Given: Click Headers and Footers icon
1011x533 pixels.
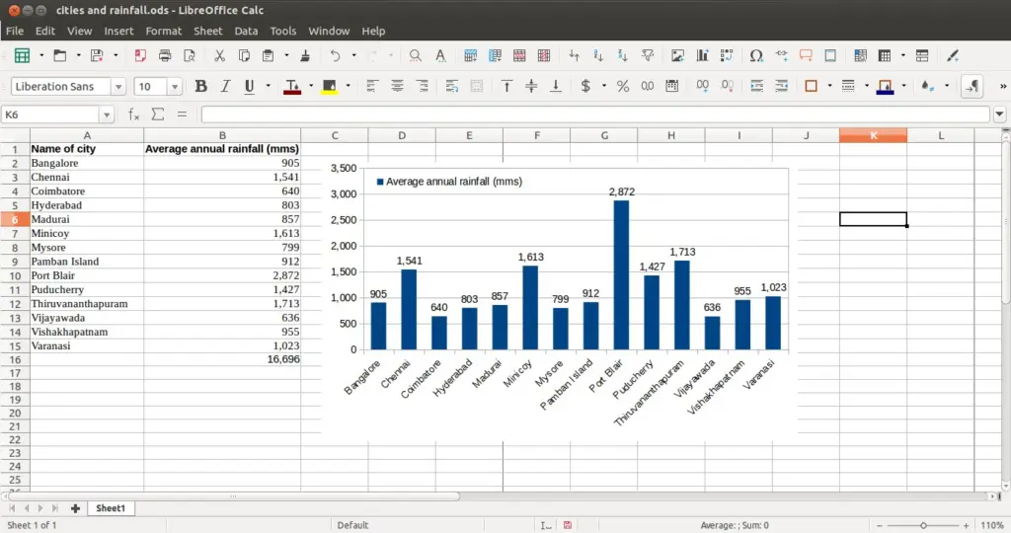Looking at the screenshot, I should 830,56.
